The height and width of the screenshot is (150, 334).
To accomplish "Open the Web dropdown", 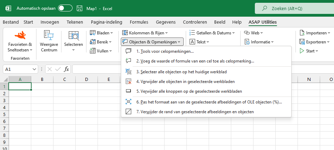I will (x=253, y=33).
